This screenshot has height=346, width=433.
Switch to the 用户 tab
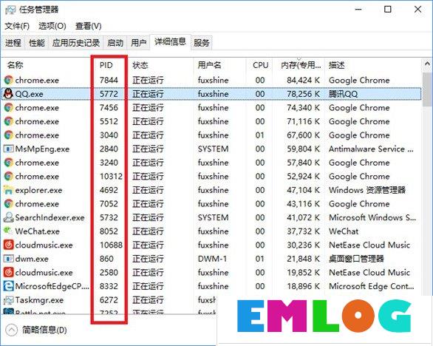click(139, 43)
